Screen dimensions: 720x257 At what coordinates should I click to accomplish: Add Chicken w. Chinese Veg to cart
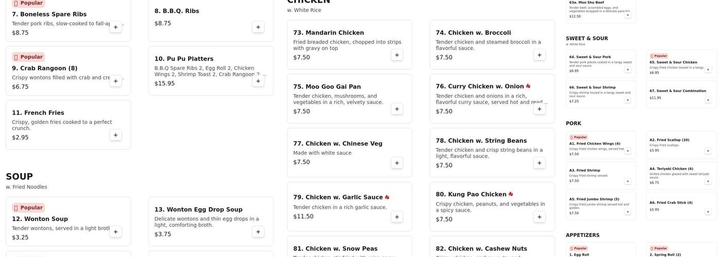pos(397,163)
